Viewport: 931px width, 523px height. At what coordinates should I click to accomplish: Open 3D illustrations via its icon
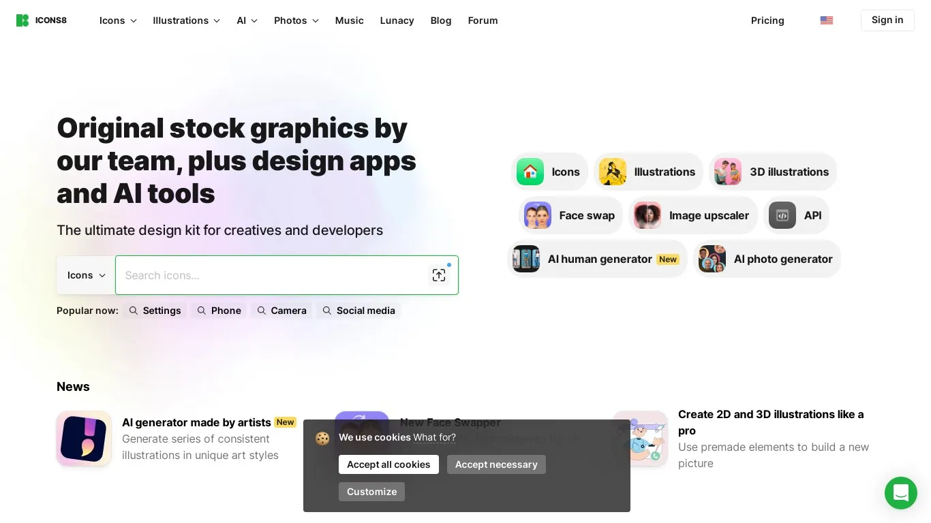pyautogui.click(x=728, y=172)
